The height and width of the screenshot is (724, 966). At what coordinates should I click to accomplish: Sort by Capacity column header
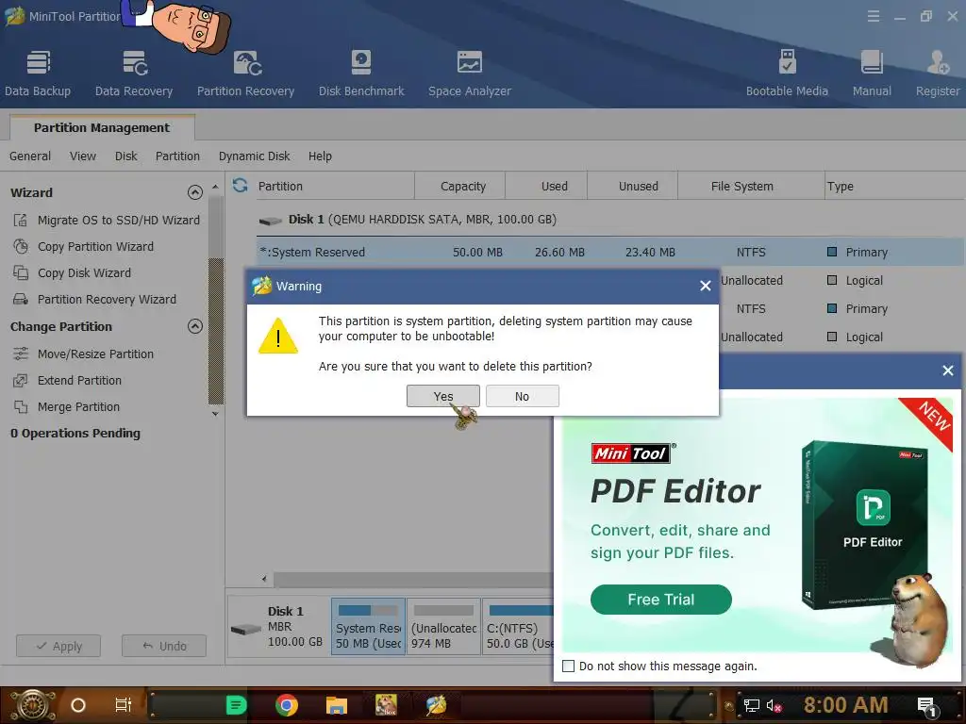[x=462, y=186]
